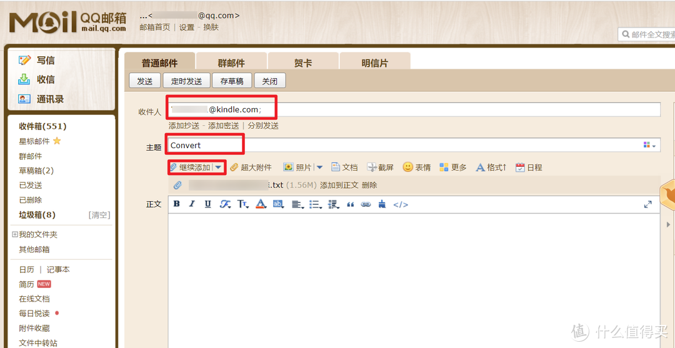Click the 邮件全文搜索 search box
Image resolution: width=675 pixels, height=348 pixels.
(x=647, y=34)
